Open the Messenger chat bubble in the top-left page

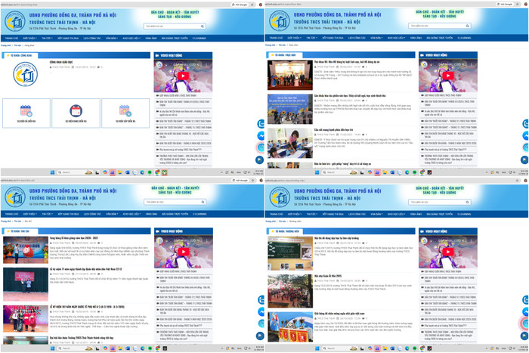pyautogui.click(x=261, y=137)
